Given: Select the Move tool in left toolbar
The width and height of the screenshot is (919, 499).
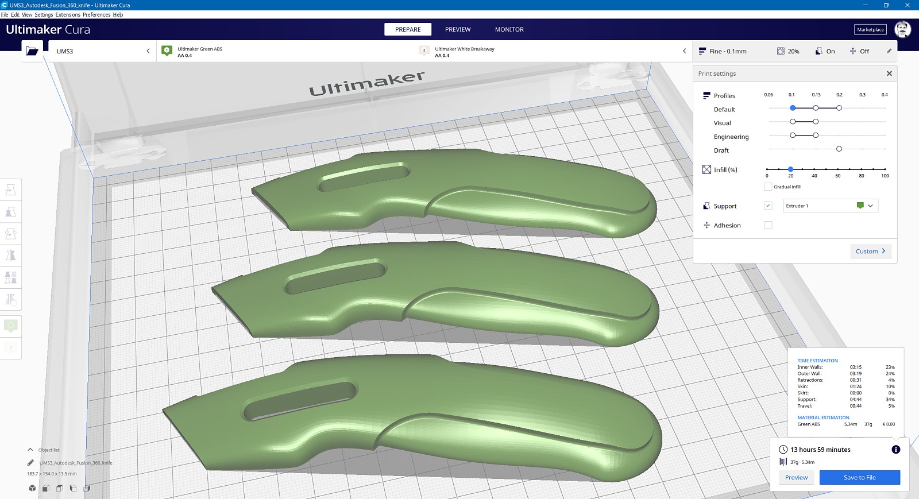Looking at the screenshot, I should [x=10, y=189].
